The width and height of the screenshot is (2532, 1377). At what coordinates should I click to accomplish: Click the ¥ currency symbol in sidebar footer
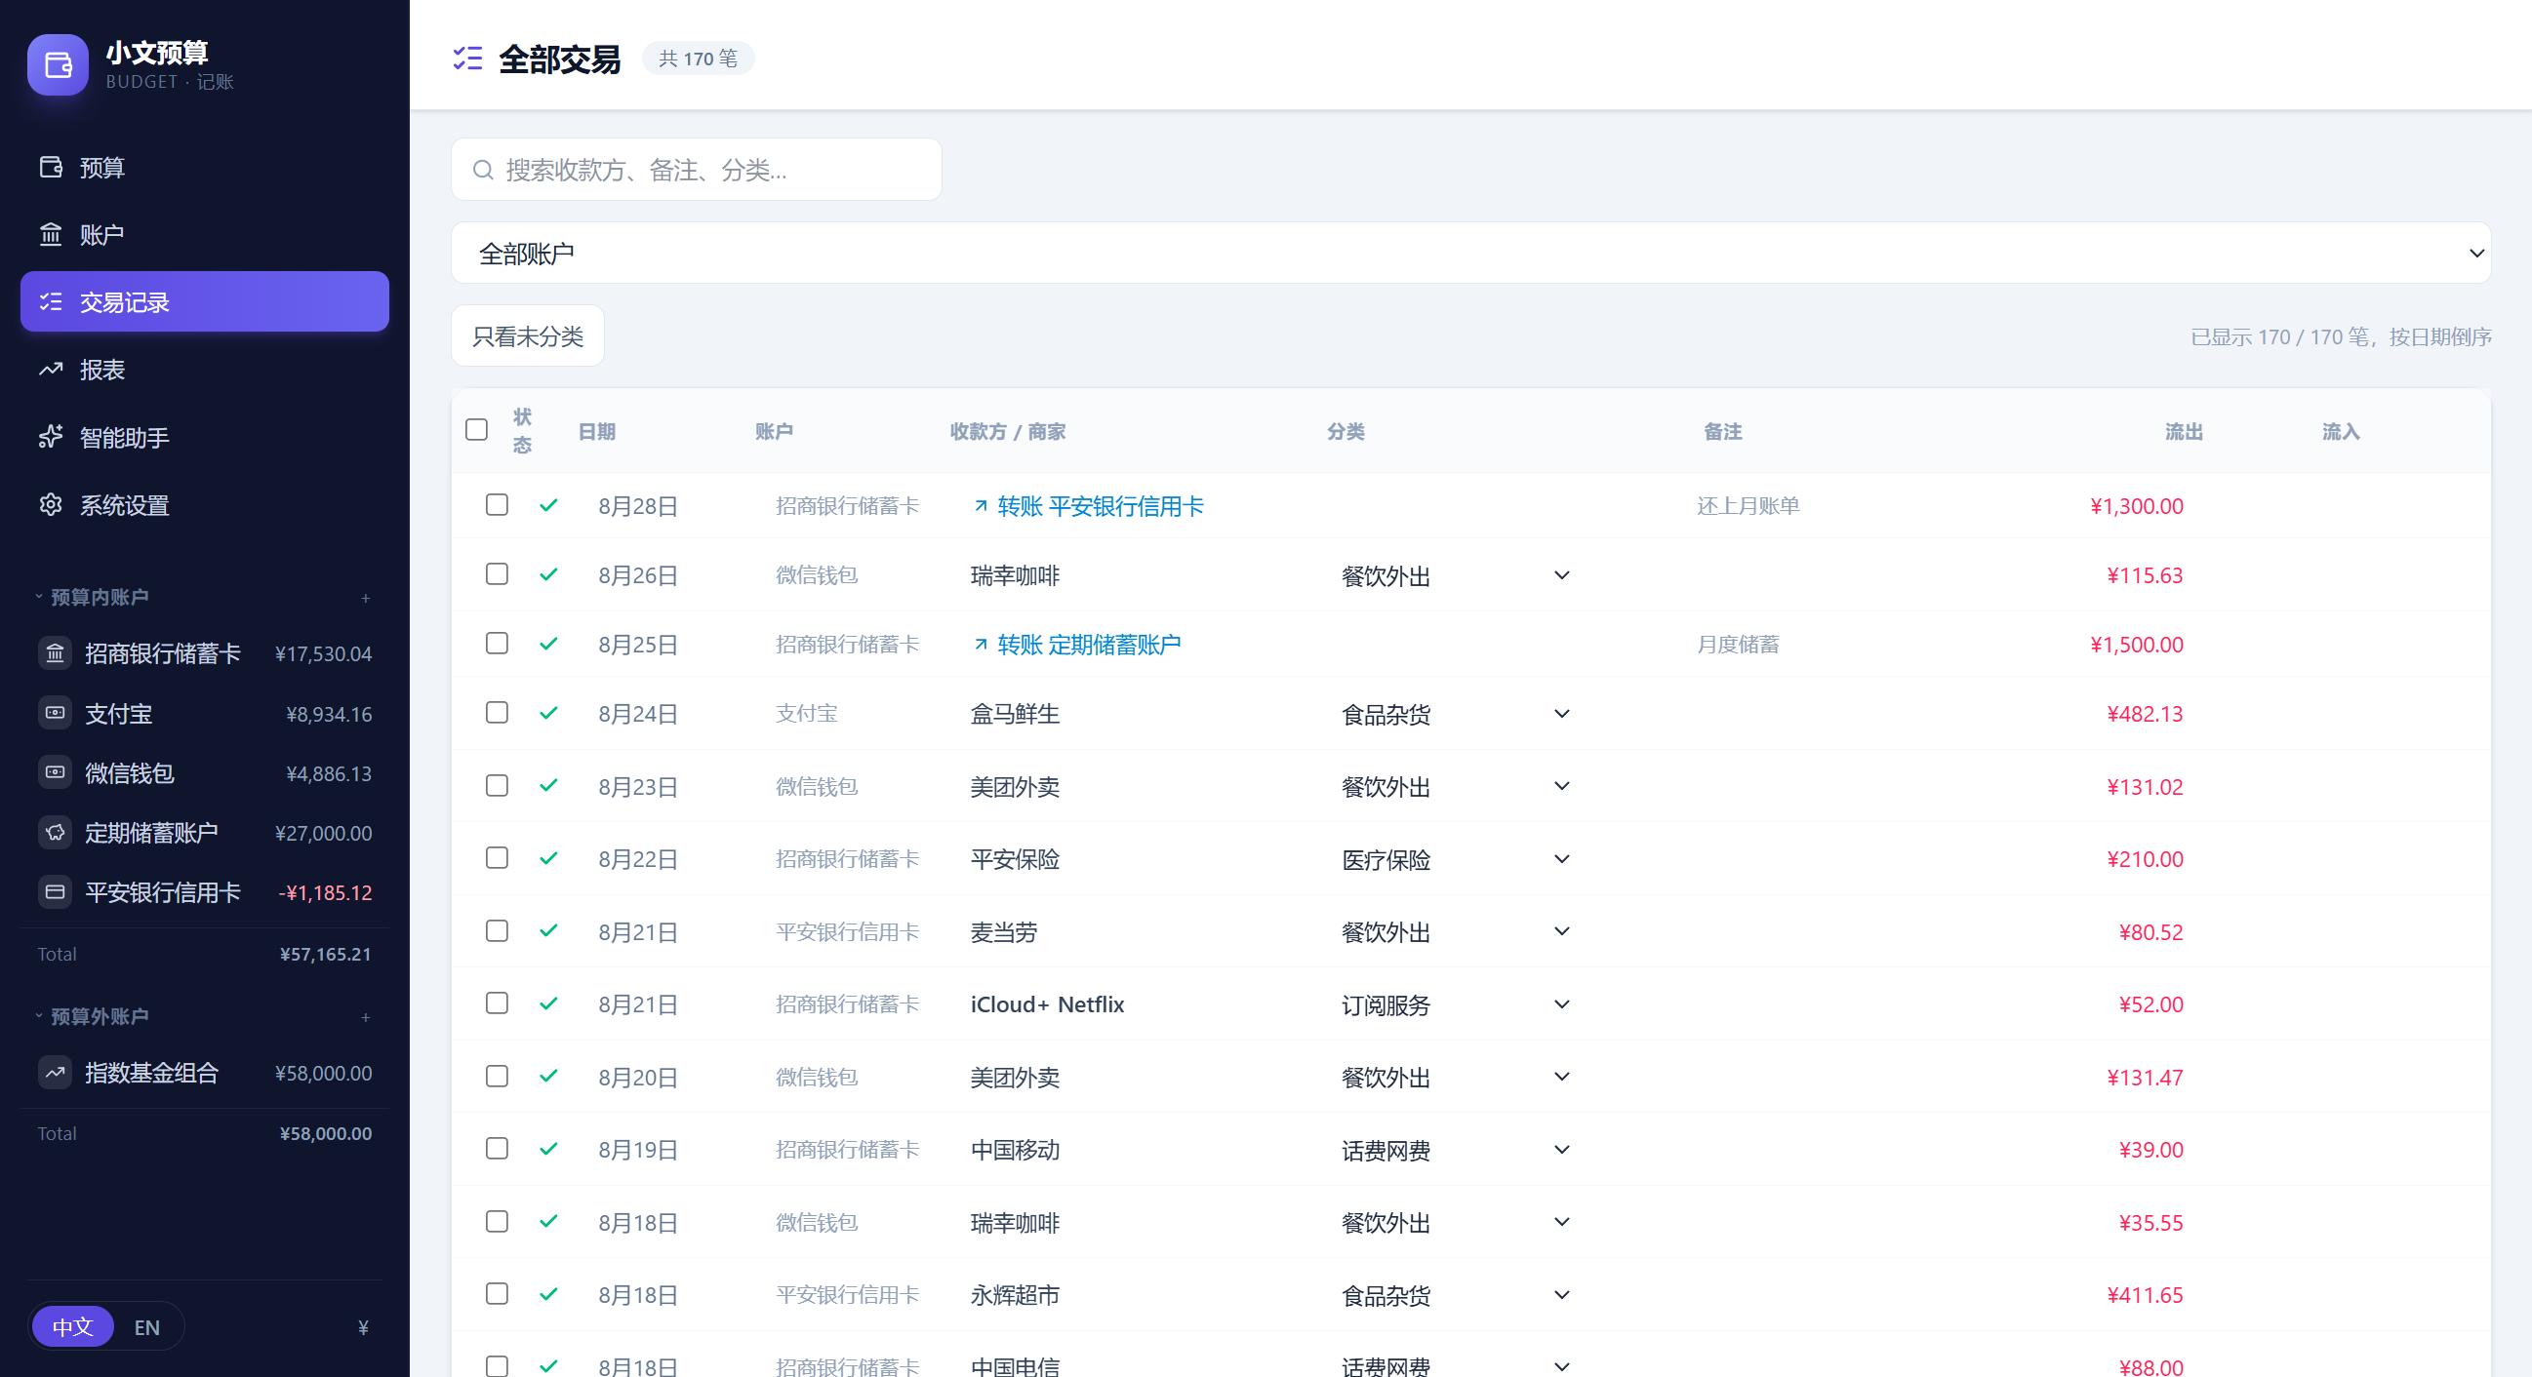(364, 1327)
